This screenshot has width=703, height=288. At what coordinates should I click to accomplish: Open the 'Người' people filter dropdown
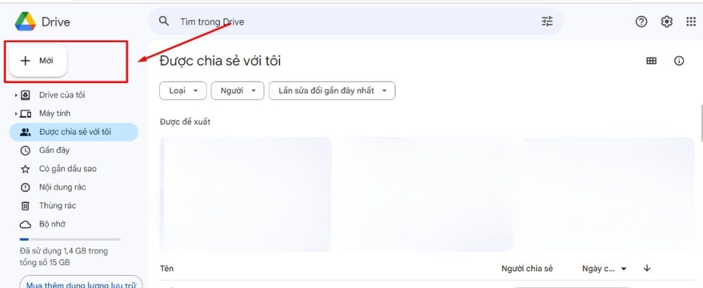(x=238, y=91)
